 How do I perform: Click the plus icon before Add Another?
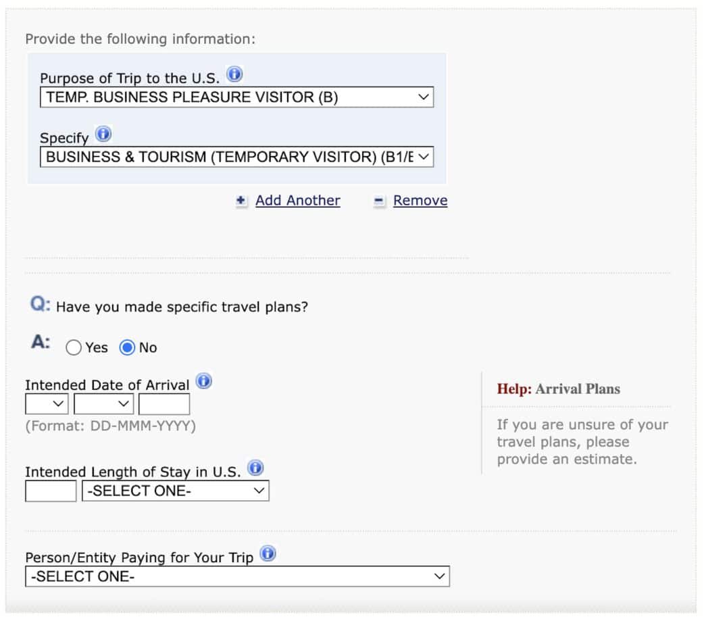(241, 201)
